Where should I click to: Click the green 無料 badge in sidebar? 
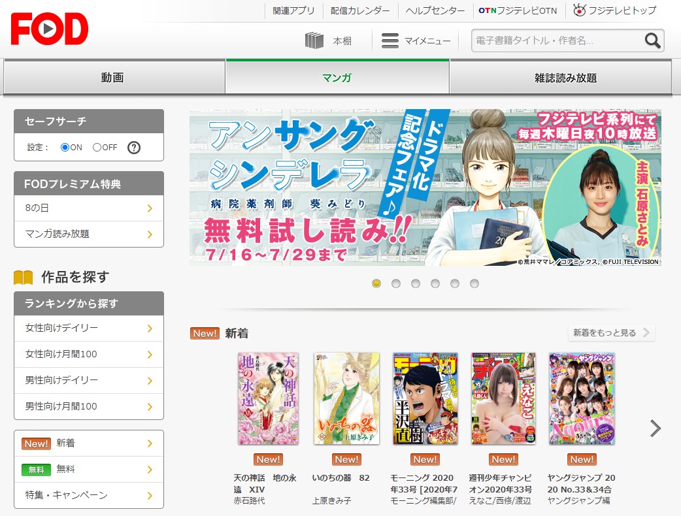click(36, 470)
